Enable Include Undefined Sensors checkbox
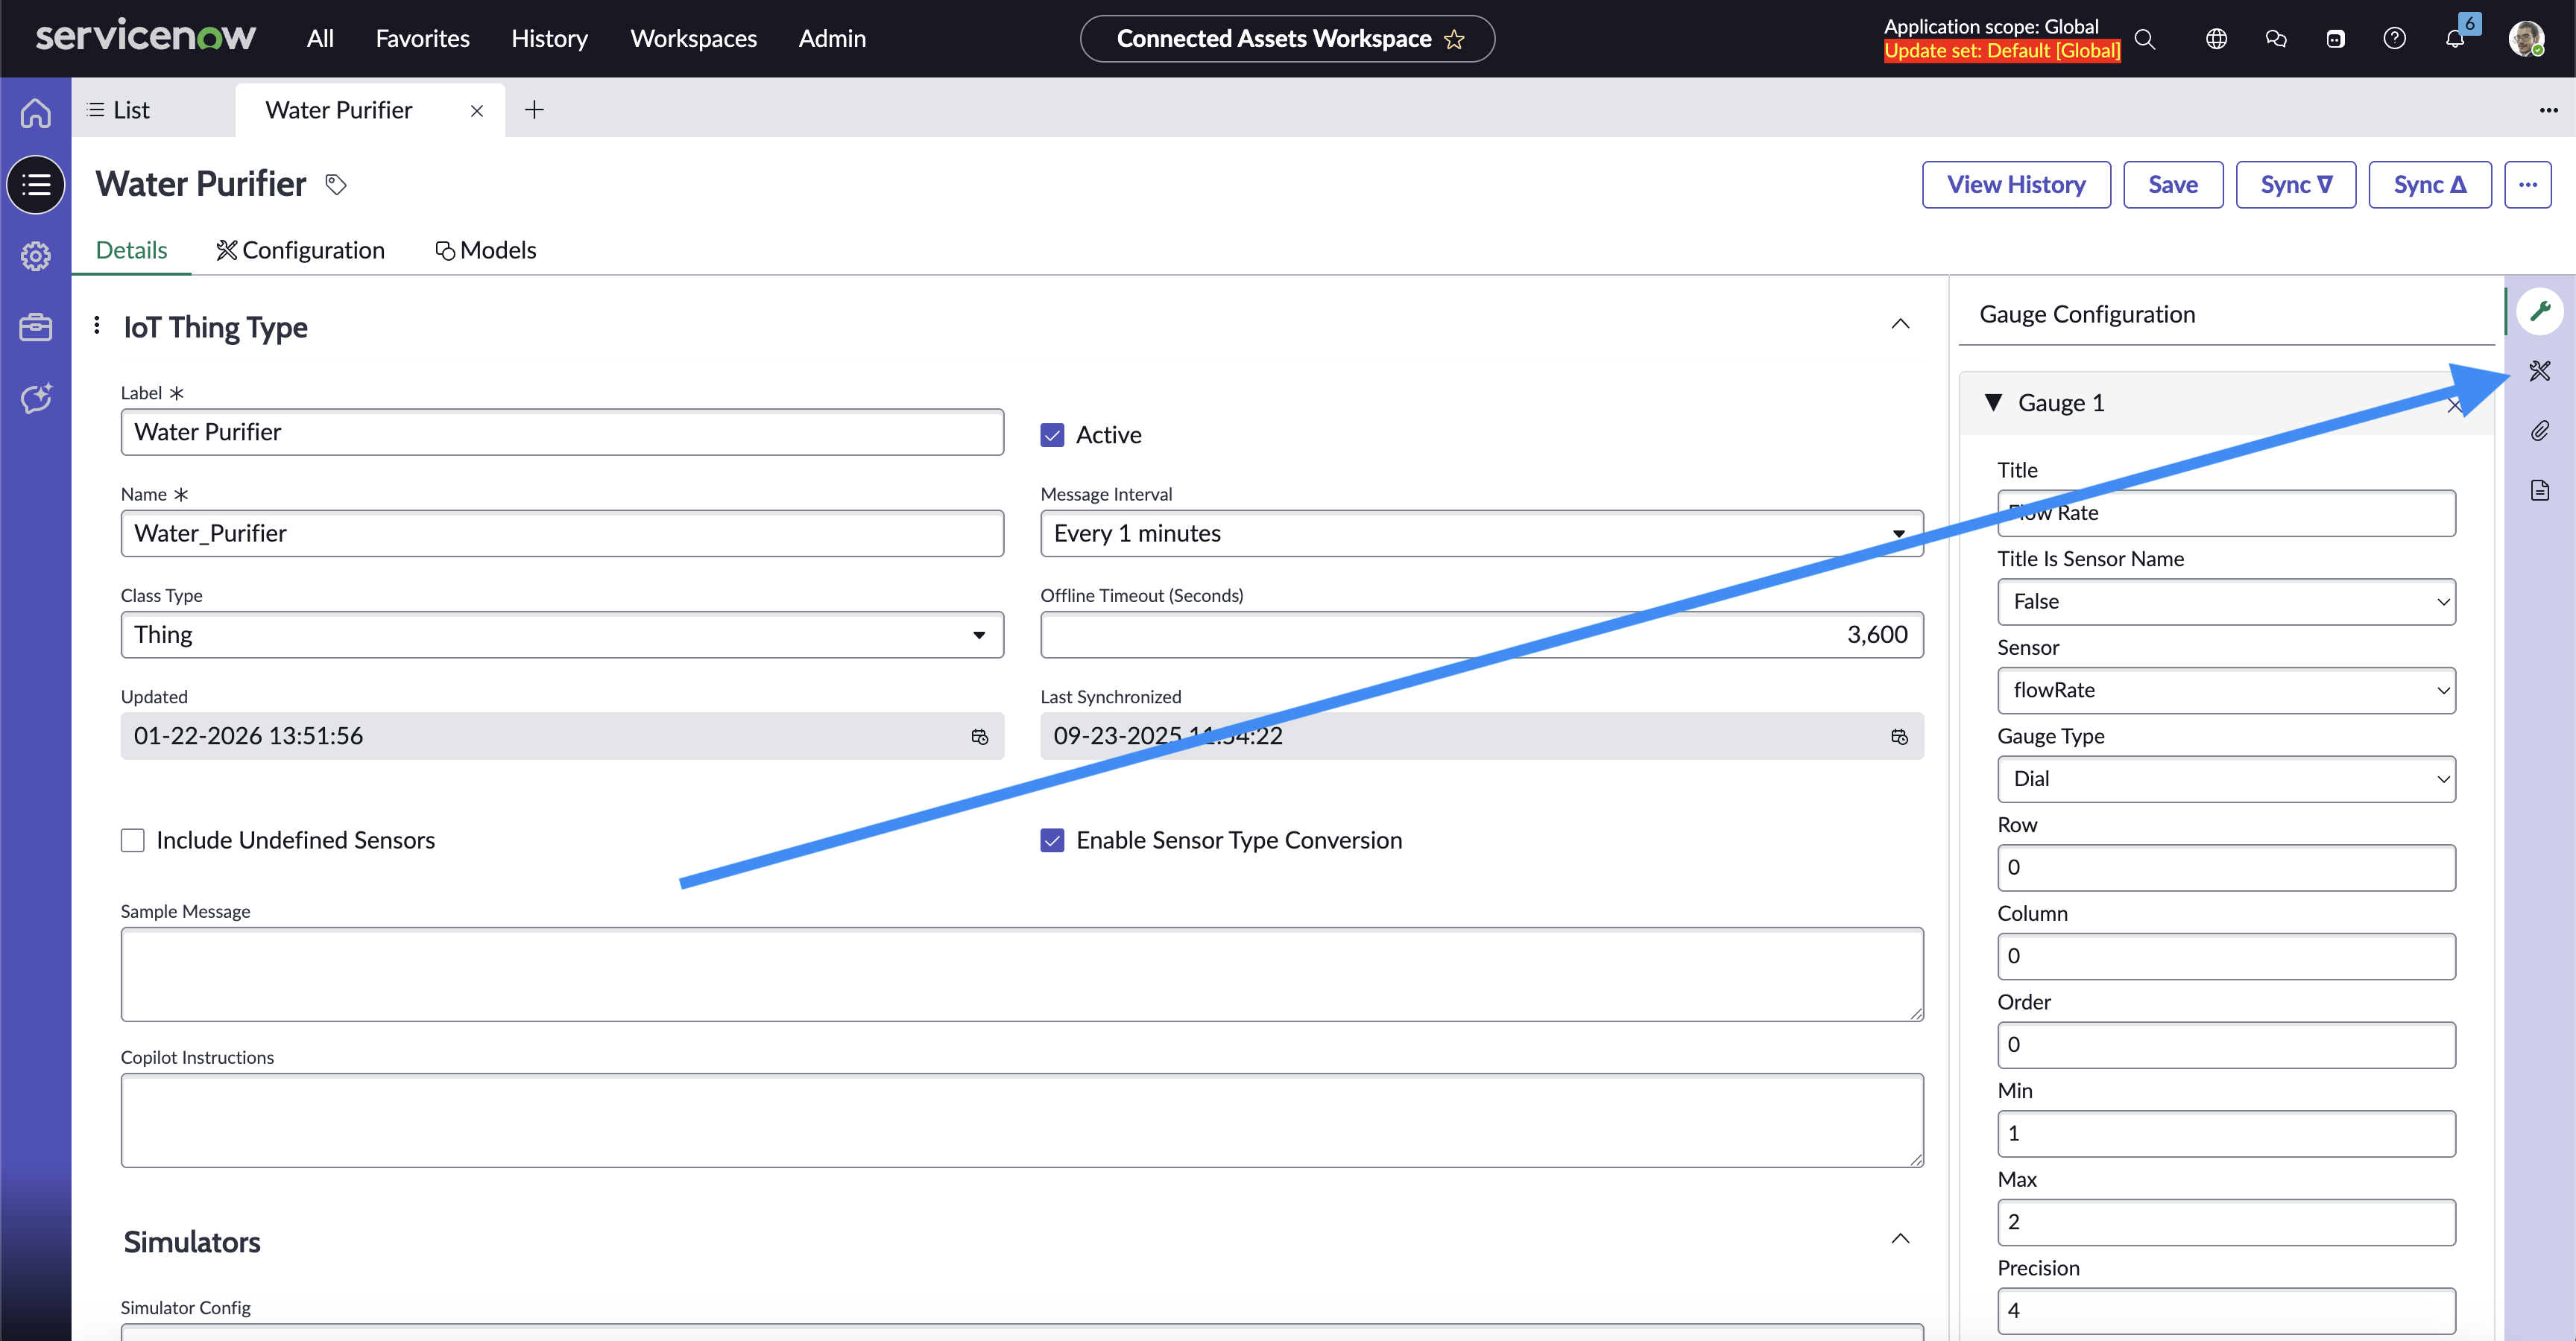The image size is (2576, 1341). [x=132, y=840]
